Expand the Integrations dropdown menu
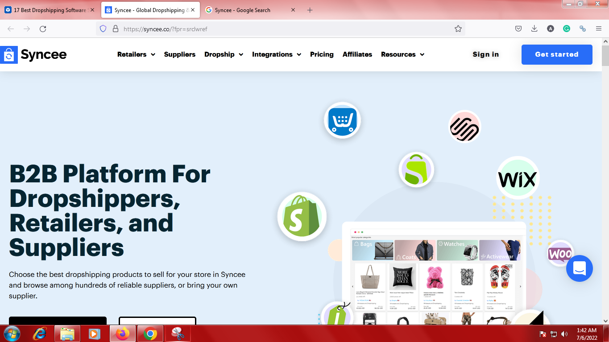The image size is (609, 342). pyautogui.click(x=277, y=54)
